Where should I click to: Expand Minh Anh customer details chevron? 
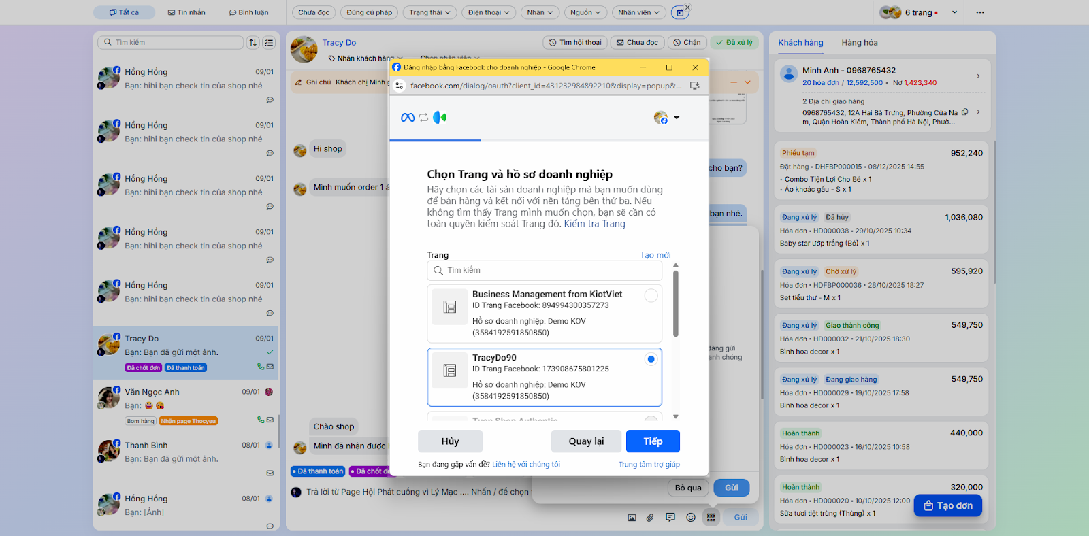click(x=978, y=76)
